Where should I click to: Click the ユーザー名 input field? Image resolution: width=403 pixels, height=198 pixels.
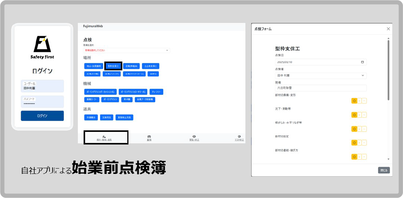coord(43,86)
